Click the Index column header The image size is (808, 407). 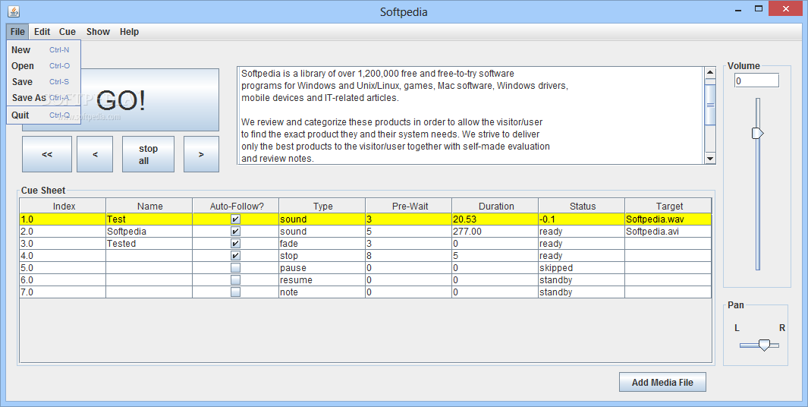pos(63,207)
